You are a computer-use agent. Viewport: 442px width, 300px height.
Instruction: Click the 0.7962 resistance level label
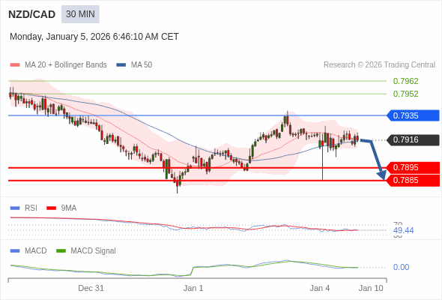point(405,81)
